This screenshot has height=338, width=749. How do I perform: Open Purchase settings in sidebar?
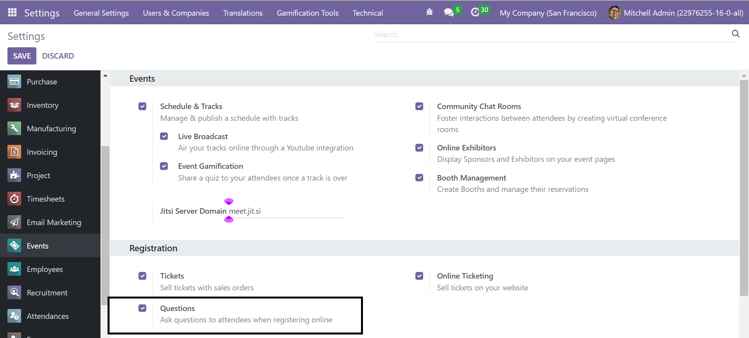click(50, 82)
